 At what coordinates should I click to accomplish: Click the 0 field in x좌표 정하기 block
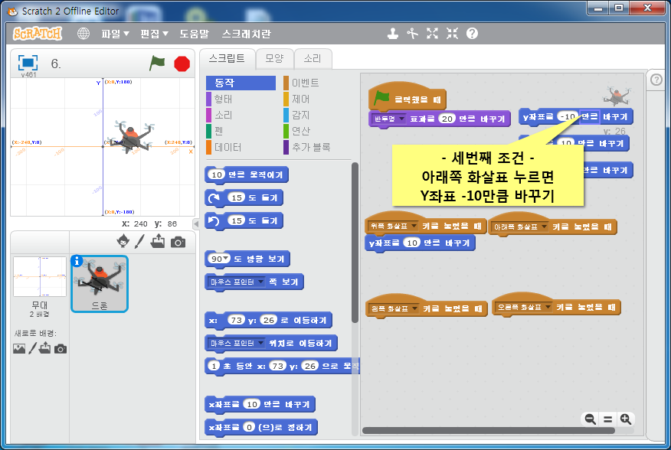249,427
